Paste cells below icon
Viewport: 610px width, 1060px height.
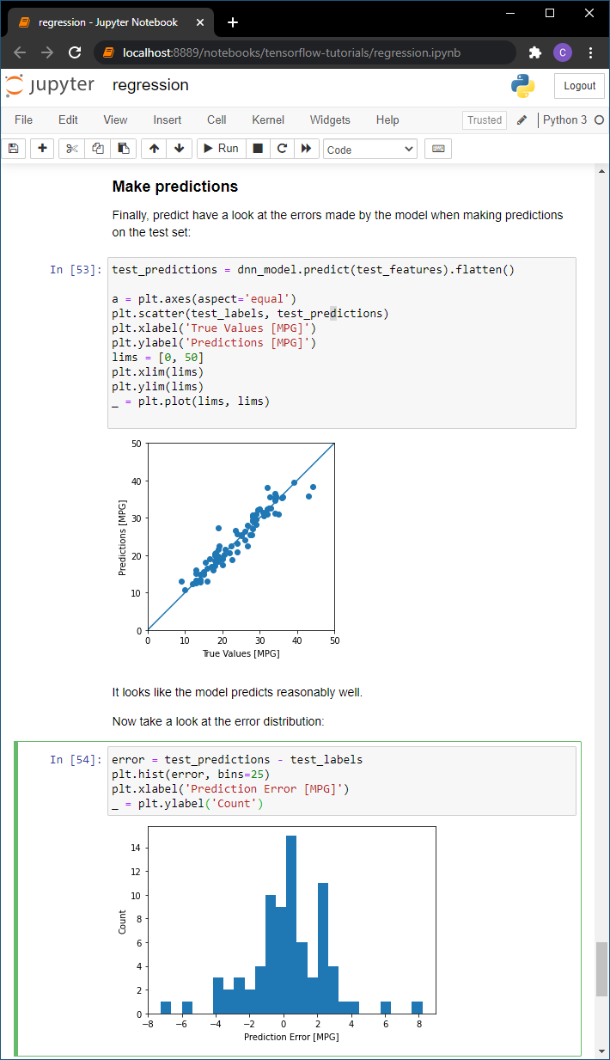(124, 149)
